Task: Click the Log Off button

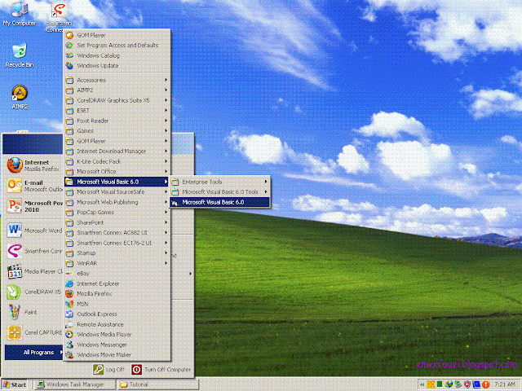Action: point(108,369)
